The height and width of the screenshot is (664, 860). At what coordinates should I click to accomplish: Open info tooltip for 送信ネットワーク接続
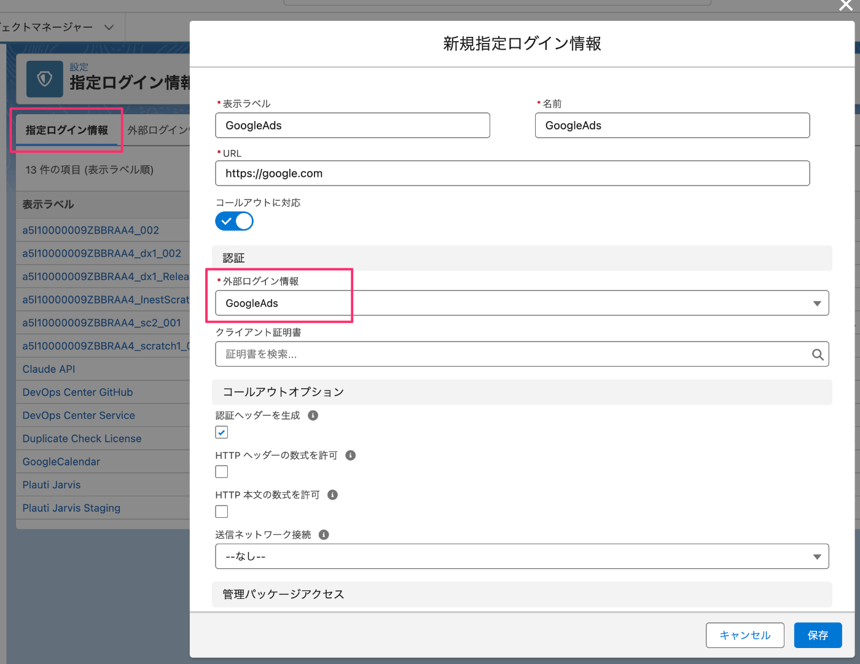point(324,534)
